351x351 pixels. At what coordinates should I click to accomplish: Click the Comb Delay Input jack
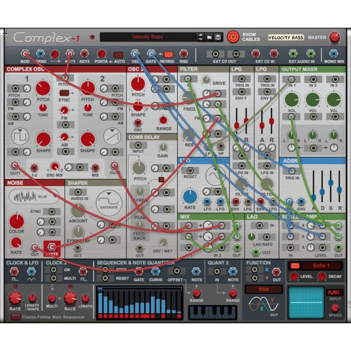[138, 145]
